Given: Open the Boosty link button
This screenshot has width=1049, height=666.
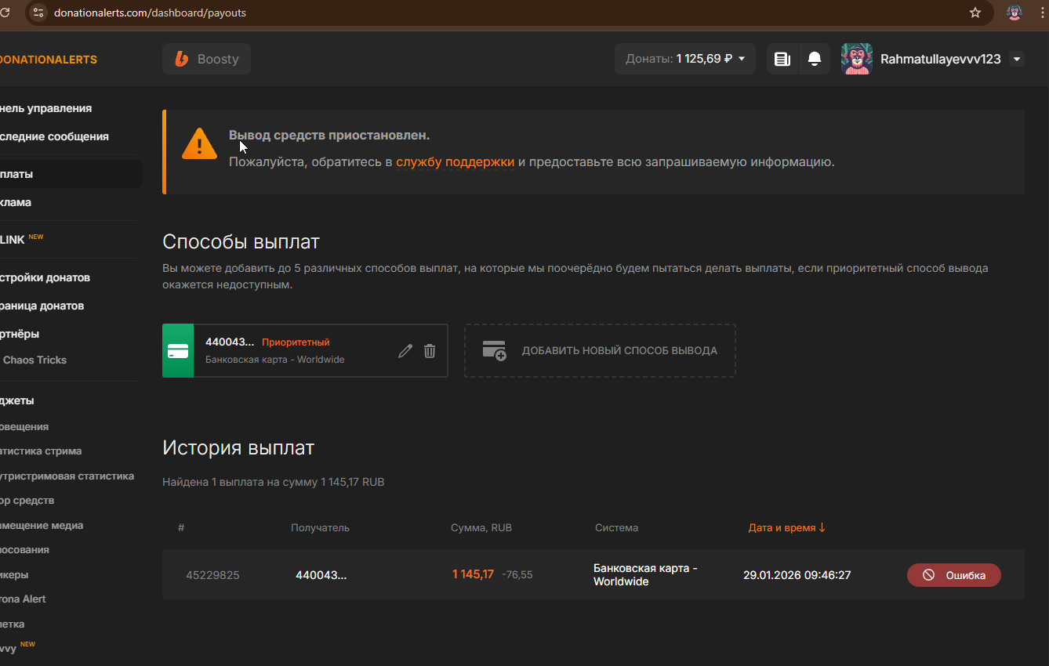Looking at the screenshot, I should 206,59.
